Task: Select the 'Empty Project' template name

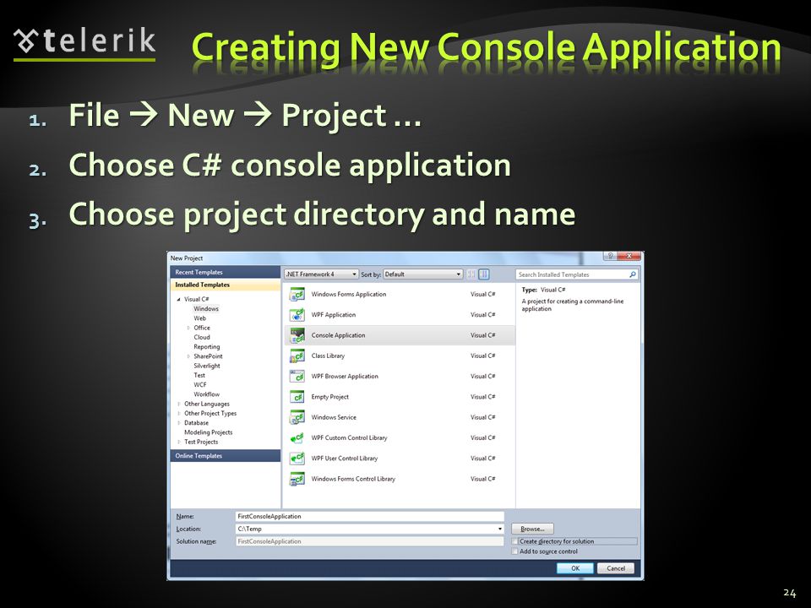Action: [x=330, y=397]
